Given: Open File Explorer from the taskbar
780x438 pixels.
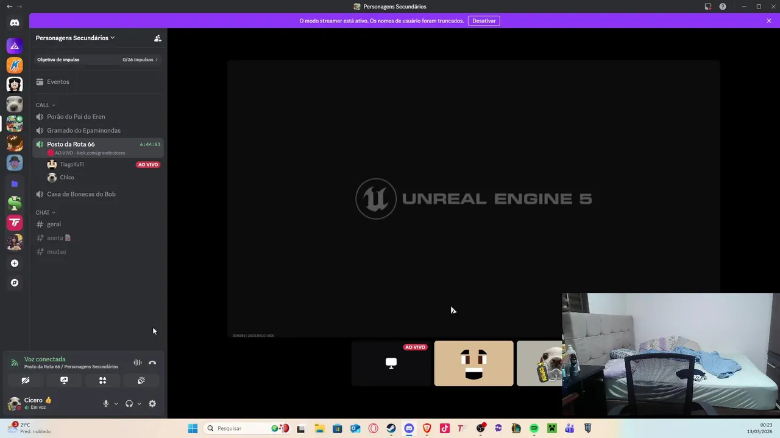Looking at the screenshot, I should point(319,428).
